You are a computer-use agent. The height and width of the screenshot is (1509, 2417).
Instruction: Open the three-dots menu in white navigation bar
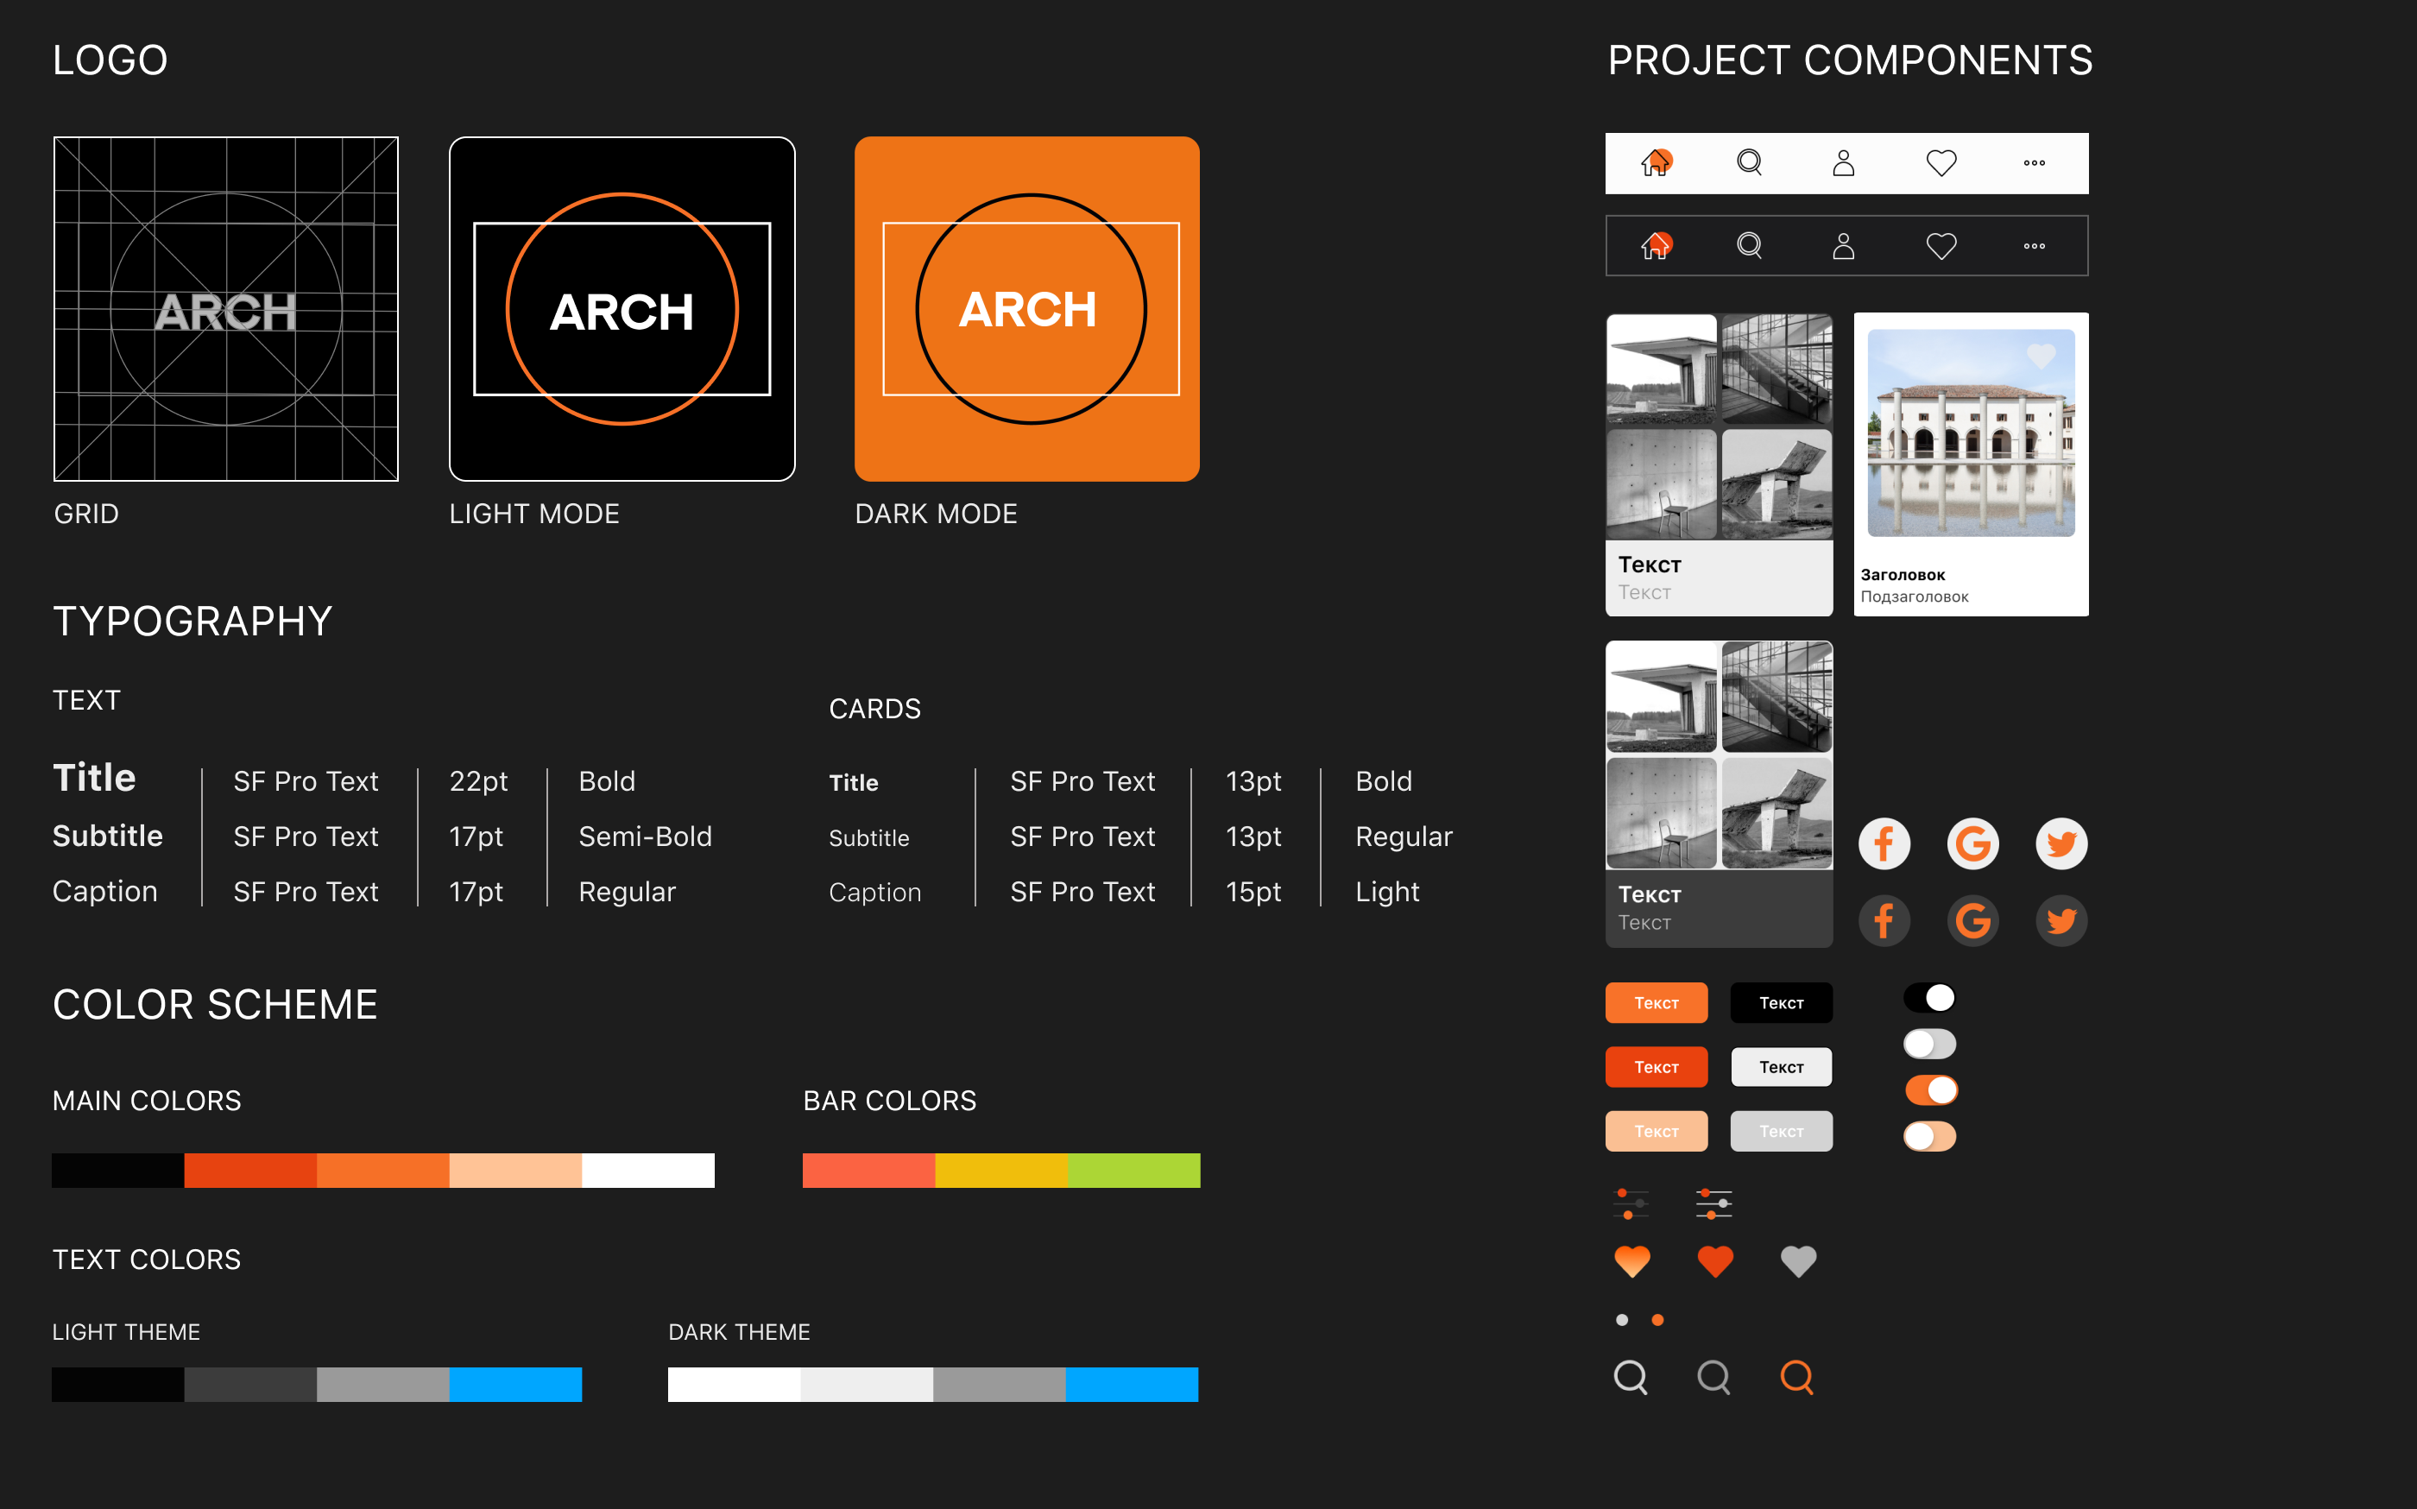2034,162
